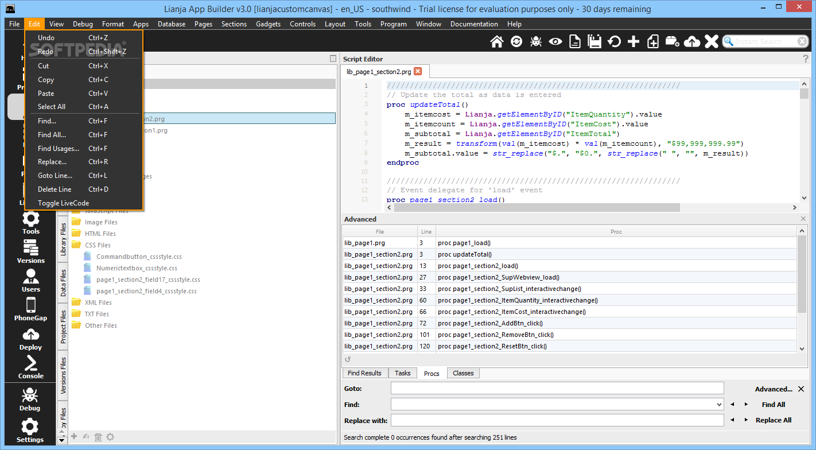The height and width of the screenshot is (450, 816).
Task: Close the Advanced panel with its X
Action: click(803, 219)
